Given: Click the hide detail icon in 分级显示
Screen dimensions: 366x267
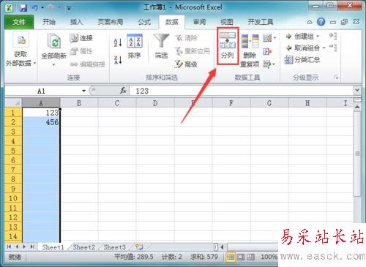Looking at the screenshot, I should pos(333,48).
